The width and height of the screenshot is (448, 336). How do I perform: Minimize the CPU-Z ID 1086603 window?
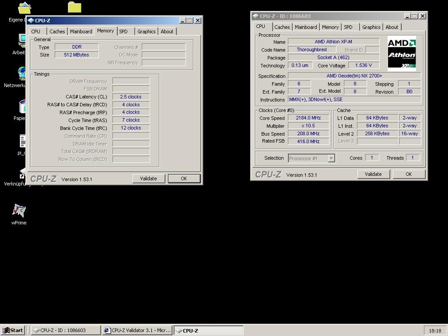tap(407, 16)
